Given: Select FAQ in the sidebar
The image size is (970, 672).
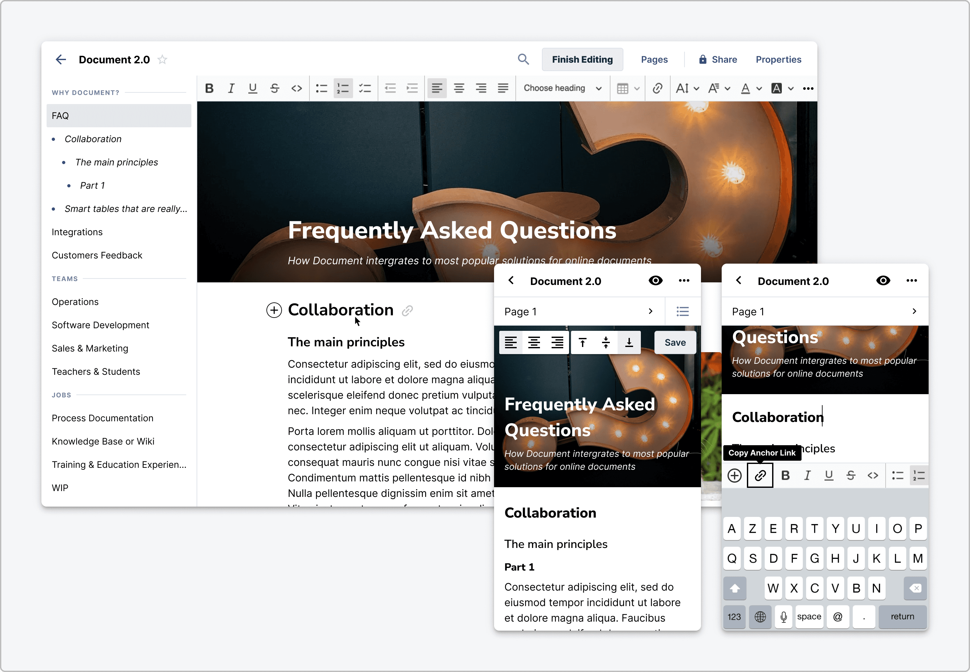Looking at the screenshot, I should click(119, 116).
